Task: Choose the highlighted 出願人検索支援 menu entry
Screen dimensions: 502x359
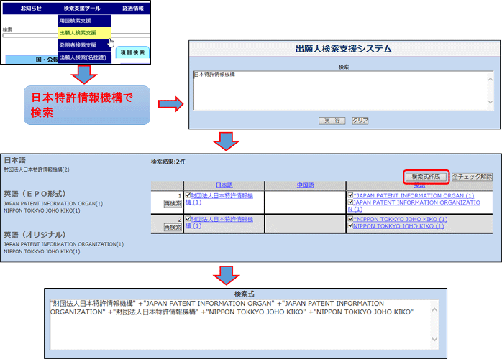Action: 84,33
